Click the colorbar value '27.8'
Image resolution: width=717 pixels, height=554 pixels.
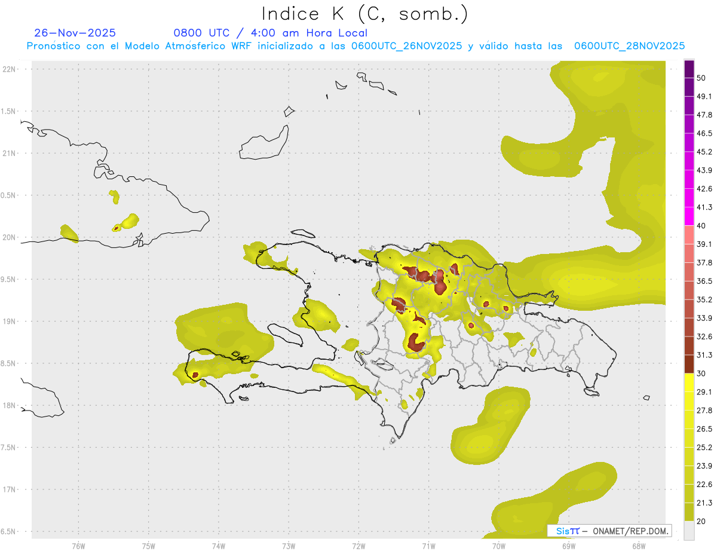704,411
